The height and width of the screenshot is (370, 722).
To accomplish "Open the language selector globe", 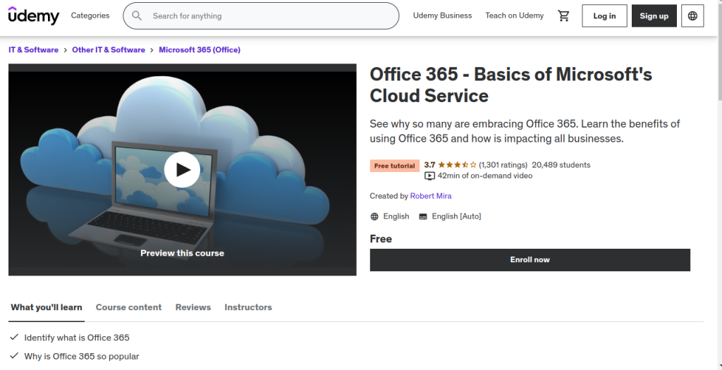I will 692,16.
